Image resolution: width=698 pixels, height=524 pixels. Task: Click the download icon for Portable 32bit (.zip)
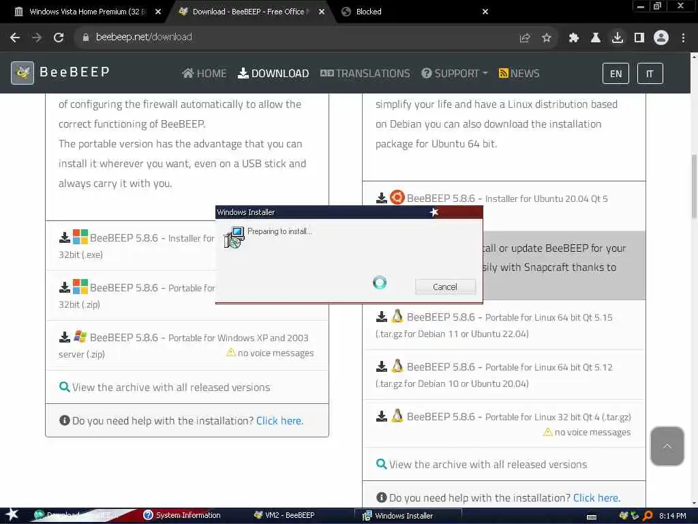tap(65, 287)
